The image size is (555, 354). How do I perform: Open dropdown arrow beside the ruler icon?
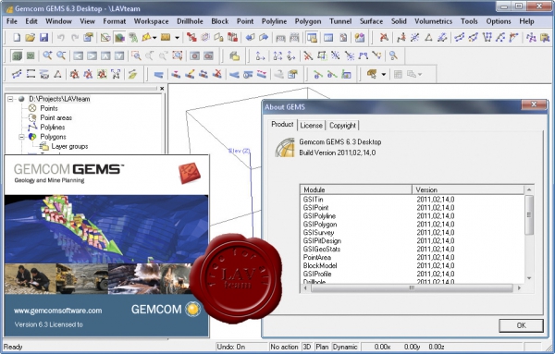(177, 38)
